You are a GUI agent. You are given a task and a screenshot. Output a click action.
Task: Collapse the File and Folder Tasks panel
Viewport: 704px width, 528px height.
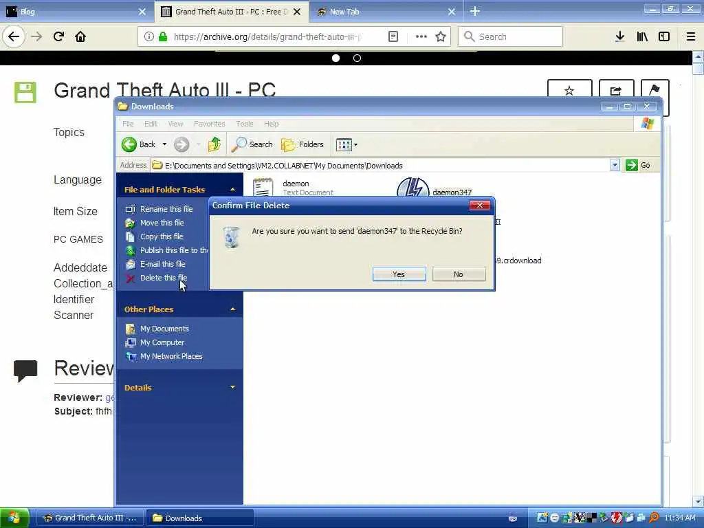click(232, 190)
